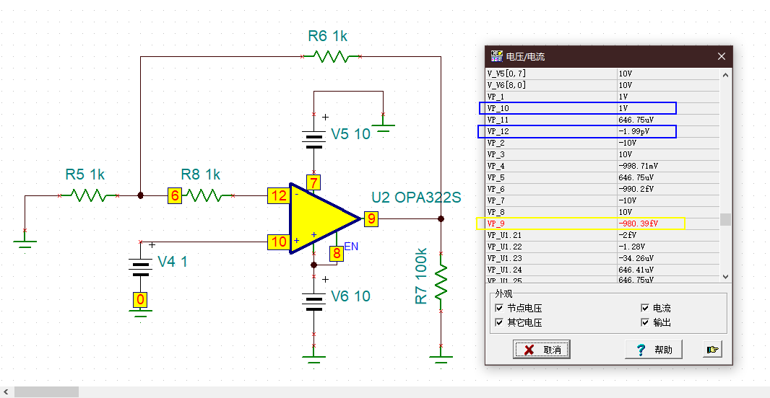Select the VP_8 row
This screenshot has width=770, height=398.
[603, 212]
